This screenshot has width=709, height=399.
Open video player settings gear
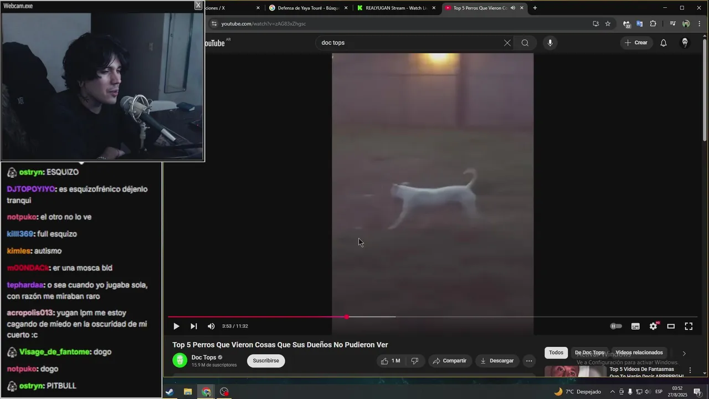pyautogui.click(x=653, y=326)
